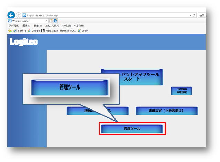Click the USB機器 管理設定 button
220x162 pixels.
click(x=181, y=91)
